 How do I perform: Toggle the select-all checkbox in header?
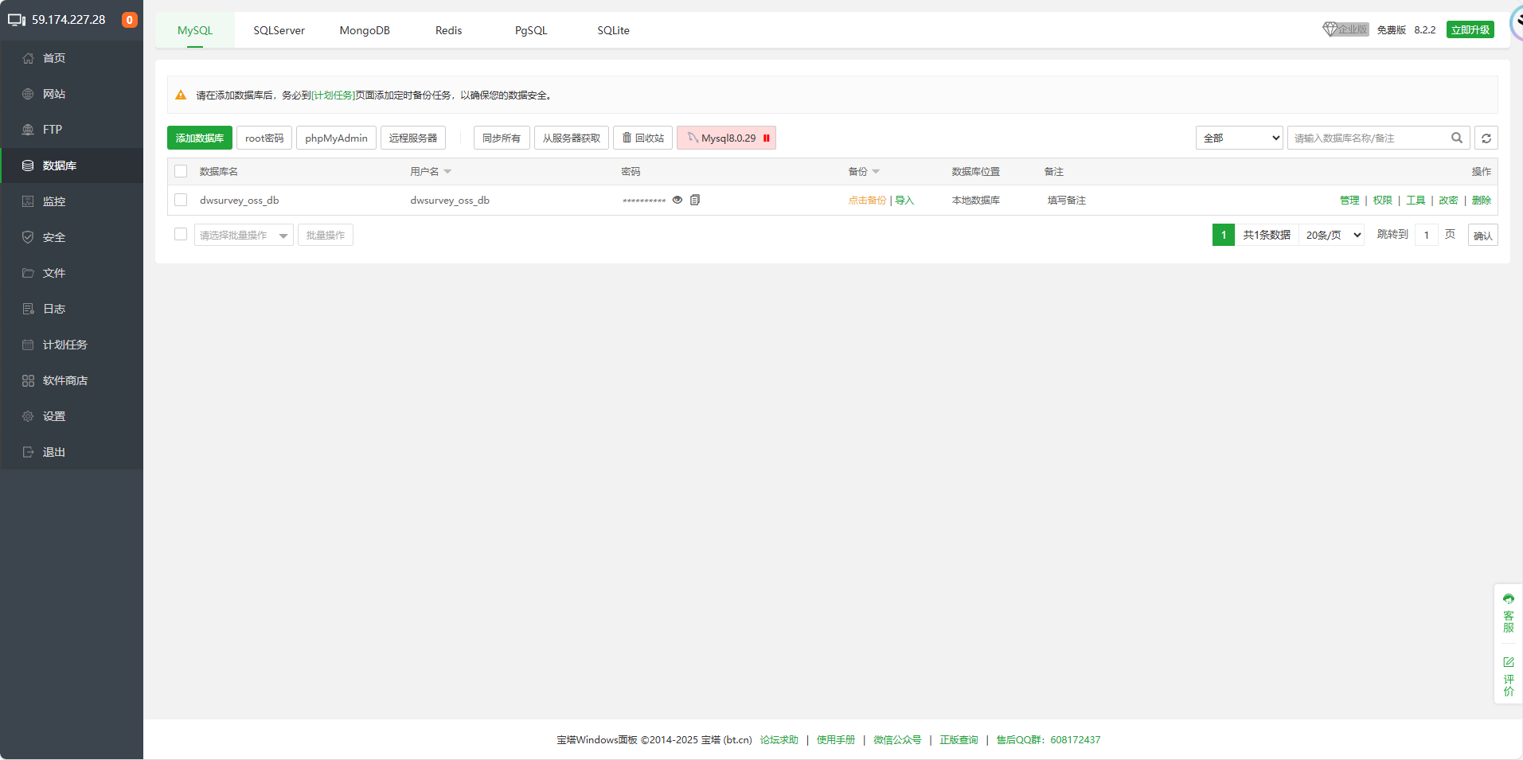click(x=181, y=171)
